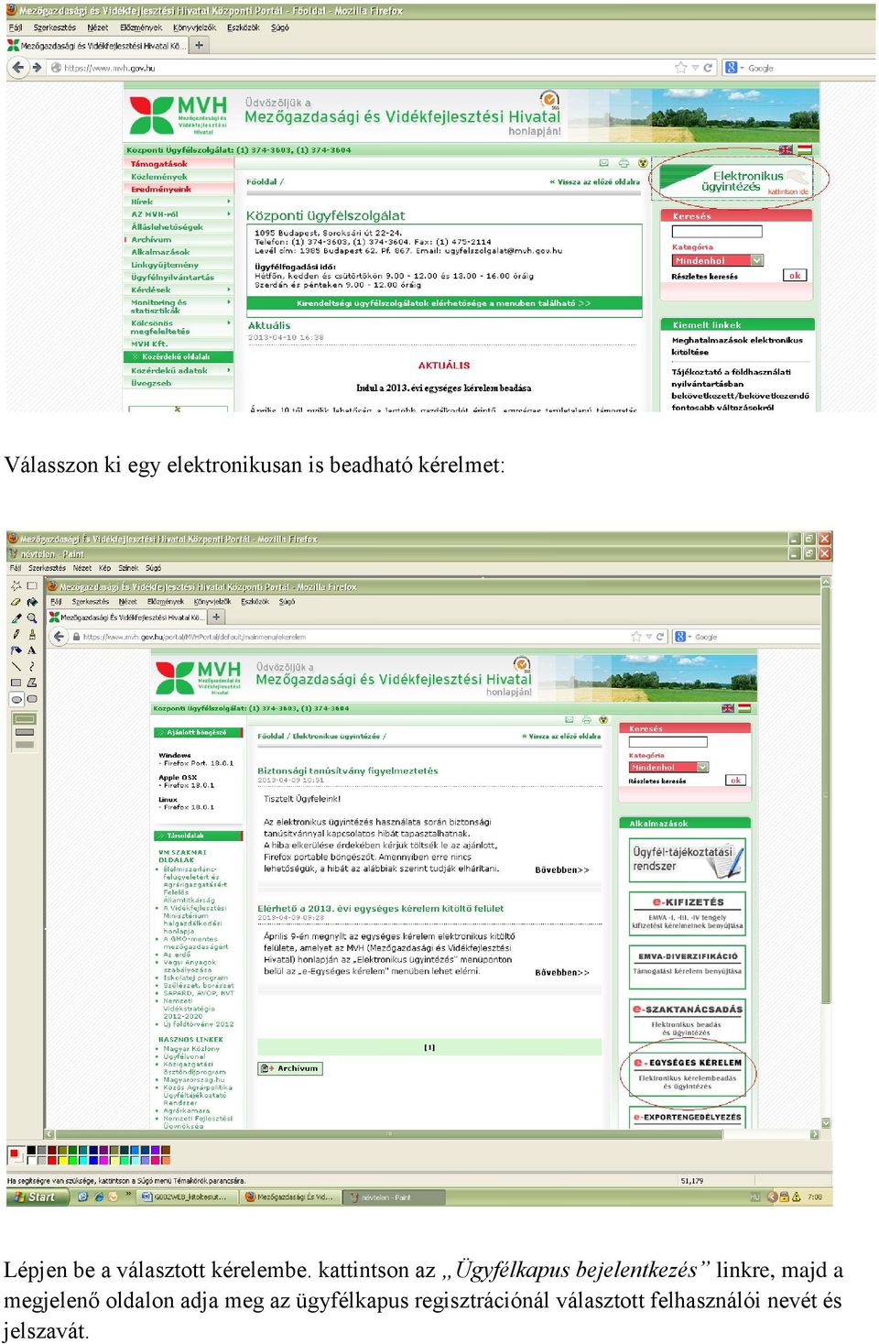
Task: Choose the solid fill style option in Paint
Action: point(25,745)
